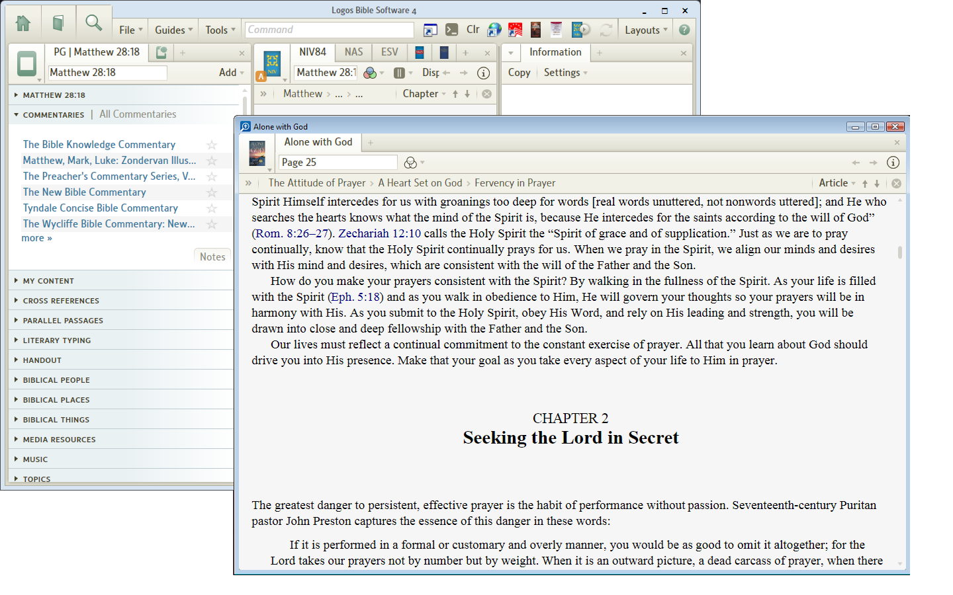This screenshot has width=953, height=595.
Task: Star The Preacher's Commentary Series
Action: (212, 177)
